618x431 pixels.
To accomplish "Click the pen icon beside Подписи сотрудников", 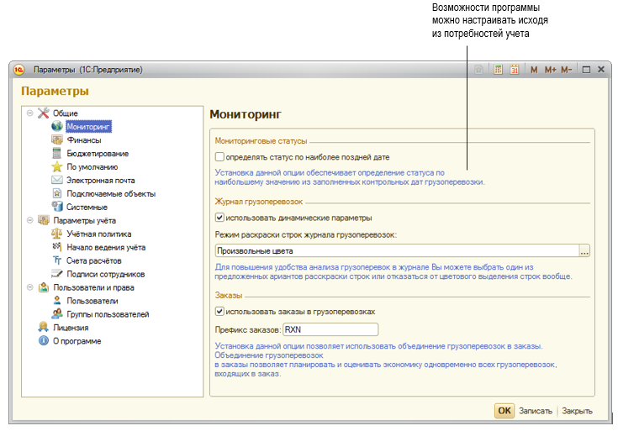I will (x=57, y=274).
